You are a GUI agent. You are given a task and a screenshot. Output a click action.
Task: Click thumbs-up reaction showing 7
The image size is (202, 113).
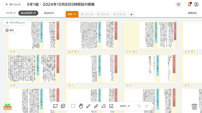click(x=71, y=85)
